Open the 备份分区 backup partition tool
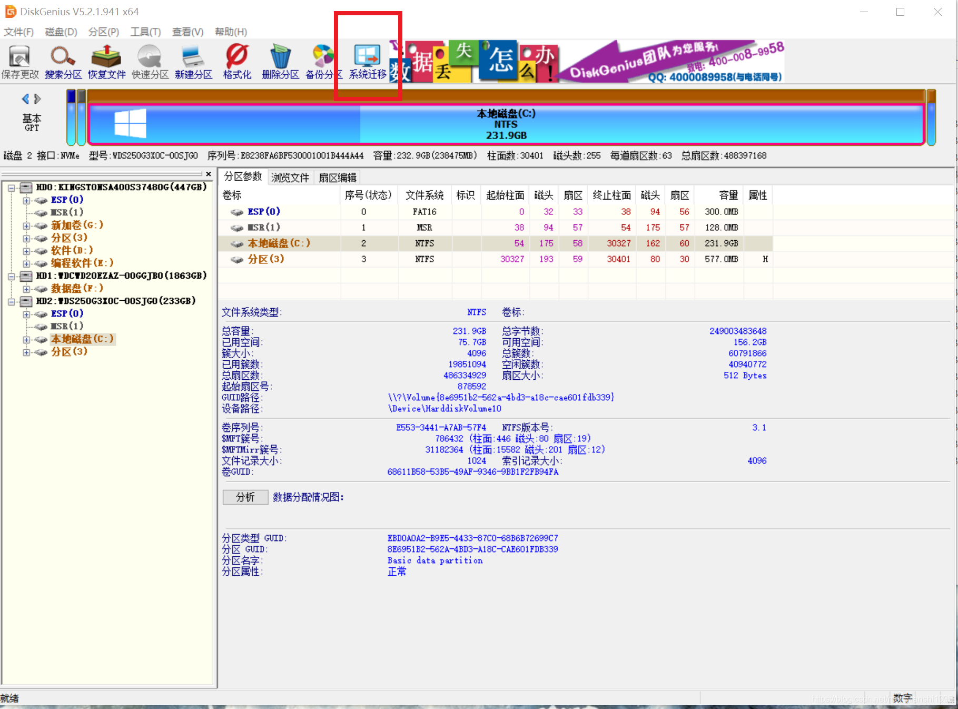Viewport: 958px width, 709px height. pyautogui.click(x=323, y=62)
